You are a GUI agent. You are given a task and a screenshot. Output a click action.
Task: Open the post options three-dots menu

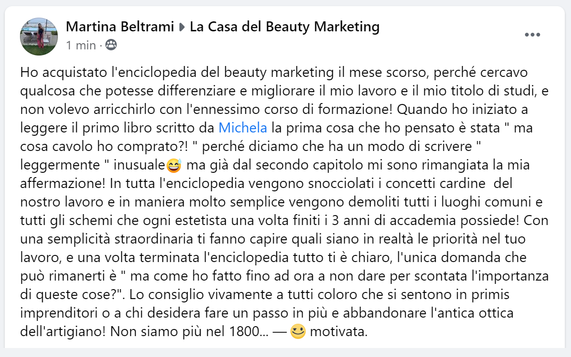[x=532, y=35]
